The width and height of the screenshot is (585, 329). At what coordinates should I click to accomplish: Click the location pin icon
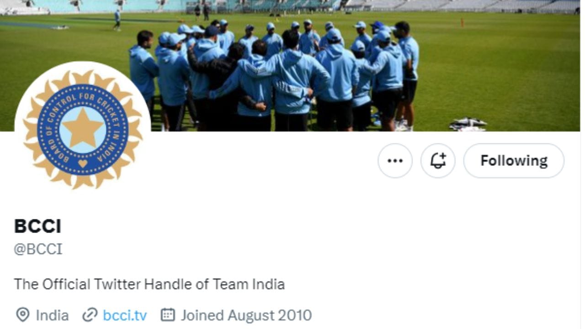[22, 315]
